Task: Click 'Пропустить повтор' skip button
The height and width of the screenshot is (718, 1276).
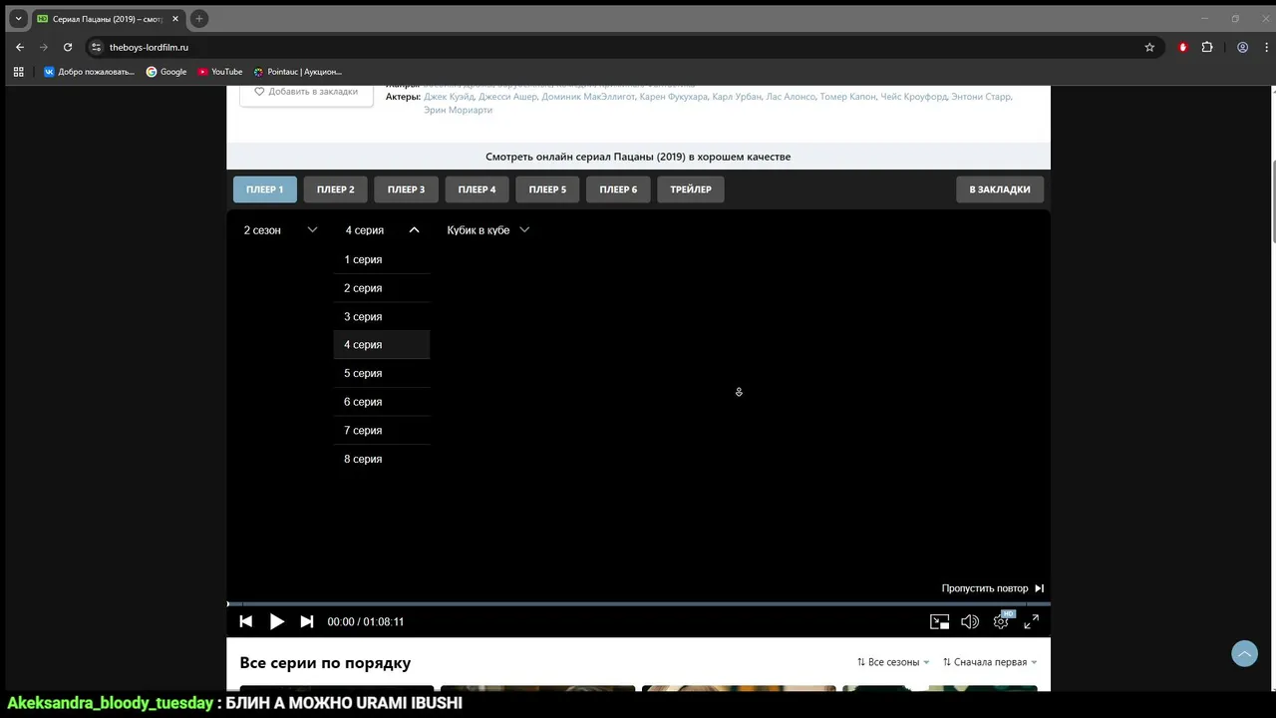Action: click(993, 588)
